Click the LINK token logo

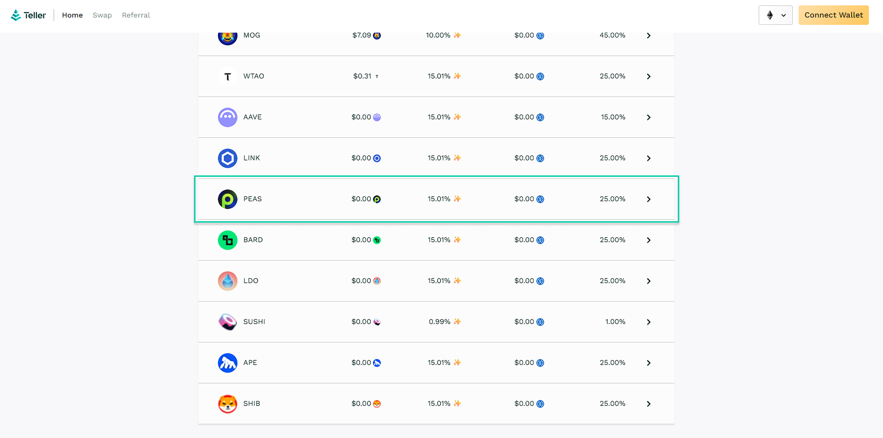227,158
